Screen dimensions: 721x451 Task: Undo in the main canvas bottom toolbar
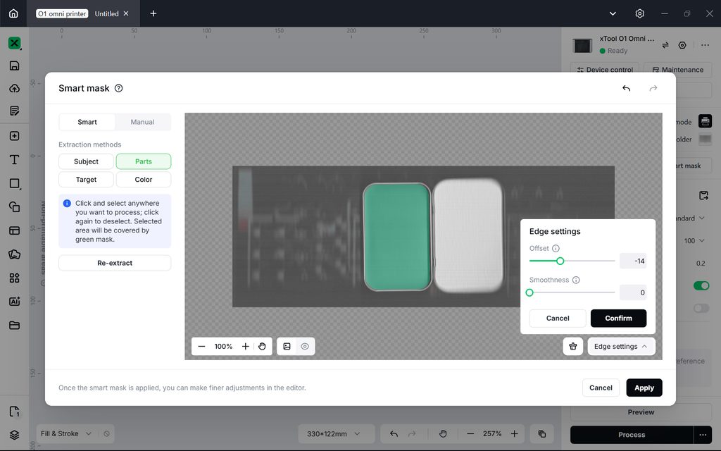coord(394,434)
